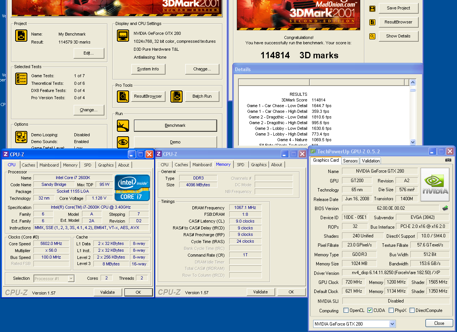
Task: Click the Demo eye icon
Action: [x=123, y=142]
